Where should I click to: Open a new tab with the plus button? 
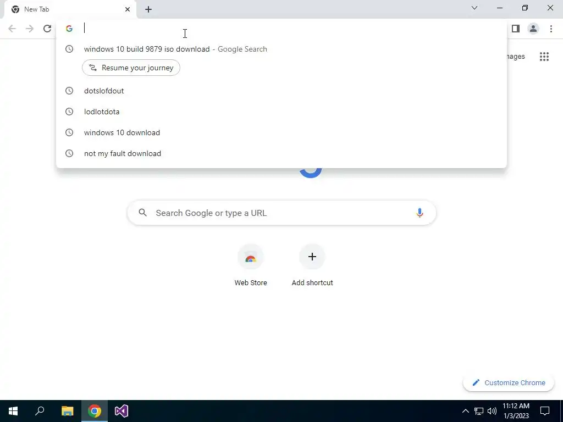click(x=148, y=9)
